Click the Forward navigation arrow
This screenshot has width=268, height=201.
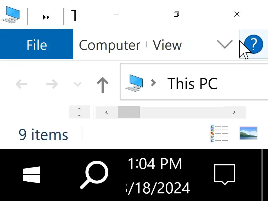(52, 84)
